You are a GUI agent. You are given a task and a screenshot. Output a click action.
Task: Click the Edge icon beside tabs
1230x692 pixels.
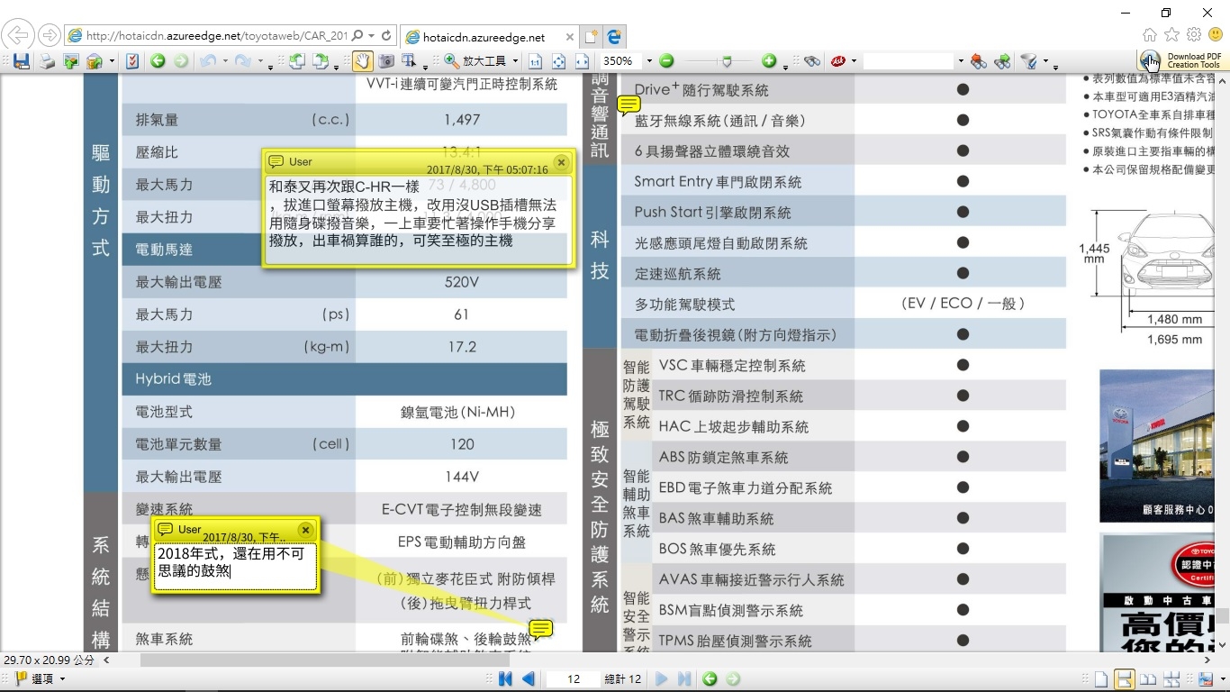pos(614,37)
